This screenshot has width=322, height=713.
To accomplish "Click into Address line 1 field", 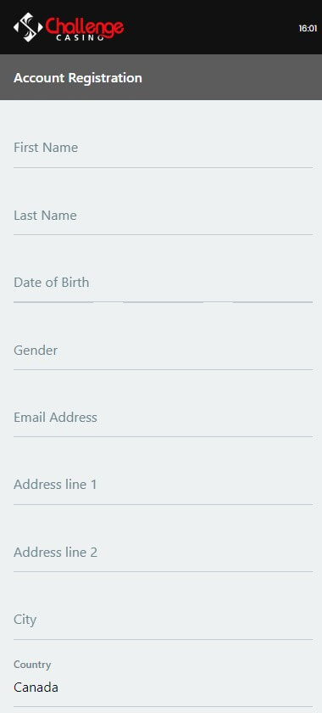I will click(163, 485).
